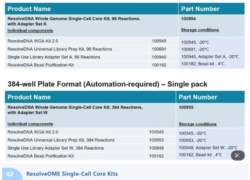The image size is (250, 180).
Task: Click the 'Product Name' header of the 384-reaction table
Action: 29,97
